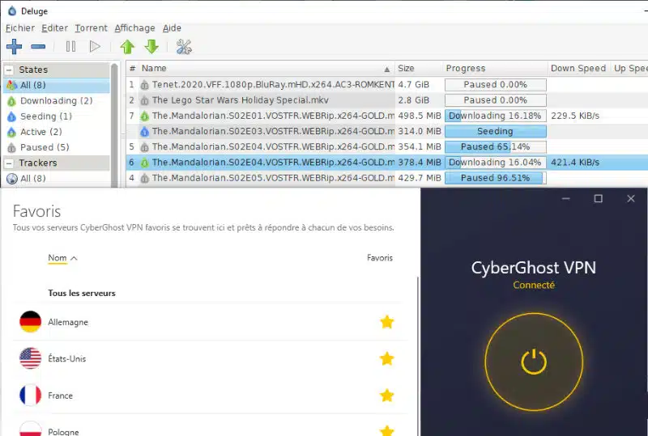Click the 229.5 KiB/s down speed value
The height and width of the screenshot is (436, 648).
tap(575, 116)
